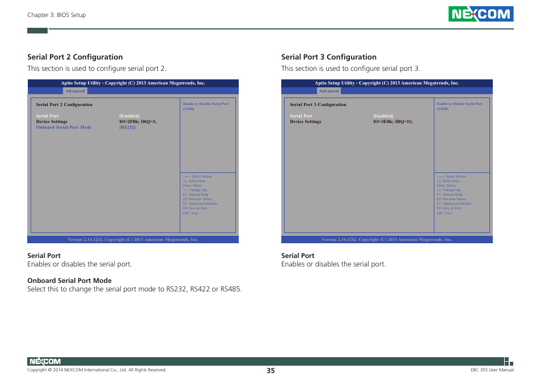Select Serial Port item in Port 2 screen
Viewport: 541px width, 381px height.
click(x=47, y=116)
